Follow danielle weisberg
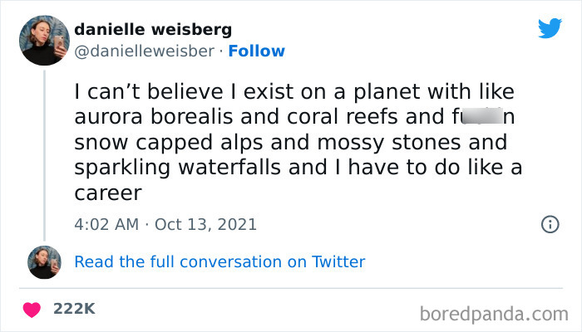Image resolution: width=582 pixels, height=332 pixels. 258,51
